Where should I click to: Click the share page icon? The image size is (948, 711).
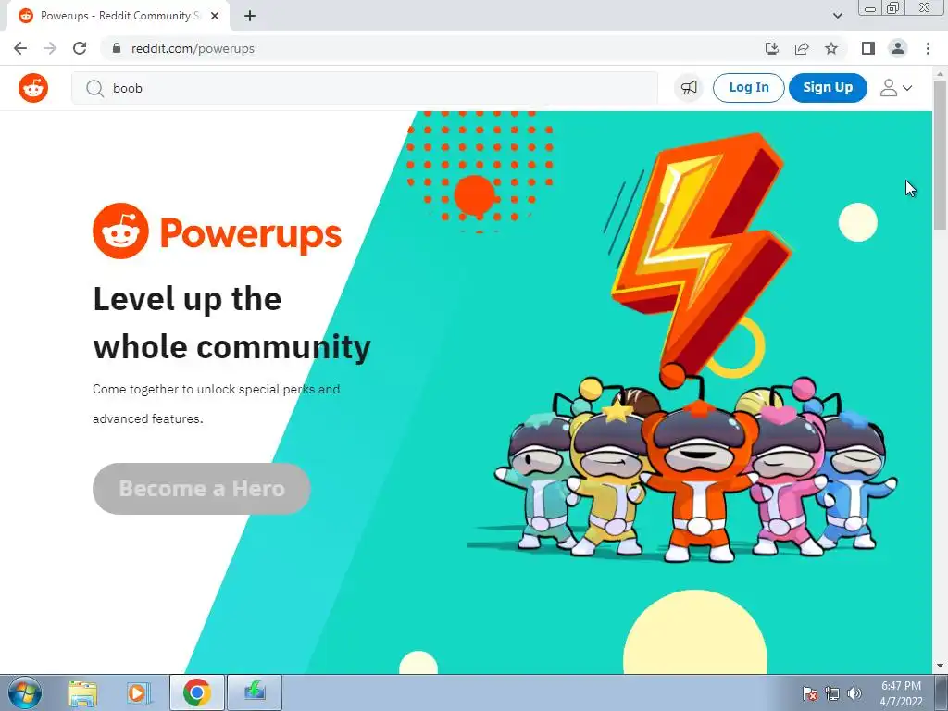coord(802,48)
